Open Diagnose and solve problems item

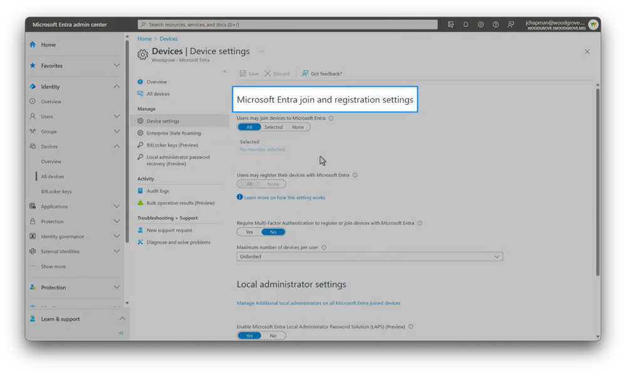[178, 242]
